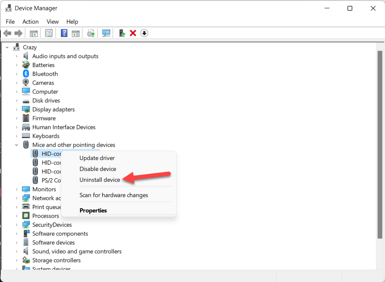The width and height of the screenshot is (385, 282).
Task: Click Properties in the context menu
Action: 93,211
